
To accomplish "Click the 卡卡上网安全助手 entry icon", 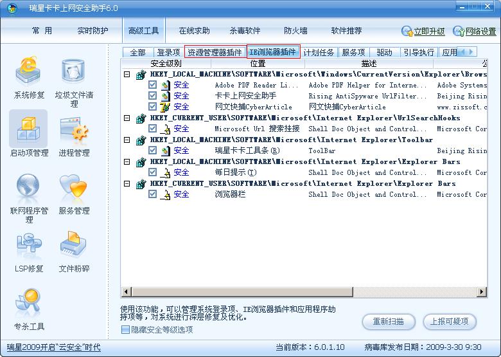I will click(165, 96).
